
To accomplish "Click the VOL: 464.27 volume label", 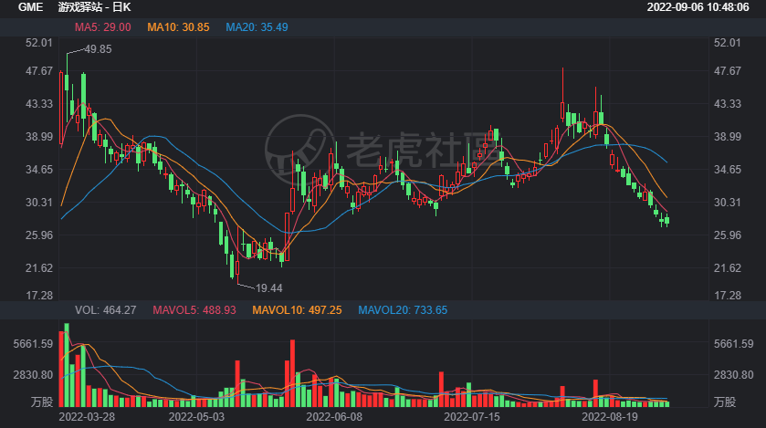I will click(106, 310).
